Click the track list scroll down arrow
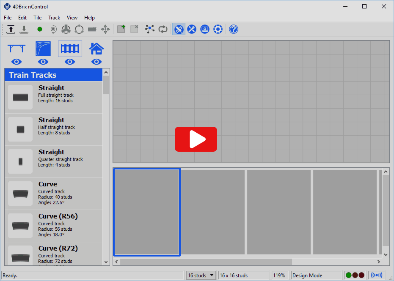The image size is (394, 281). [x=106, y=262]
